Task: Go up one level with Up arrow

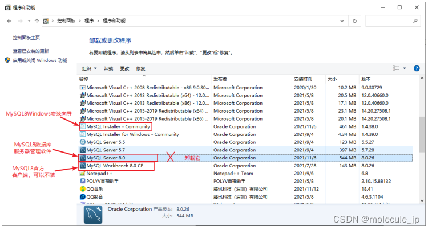Action: (x=37, y=21)
